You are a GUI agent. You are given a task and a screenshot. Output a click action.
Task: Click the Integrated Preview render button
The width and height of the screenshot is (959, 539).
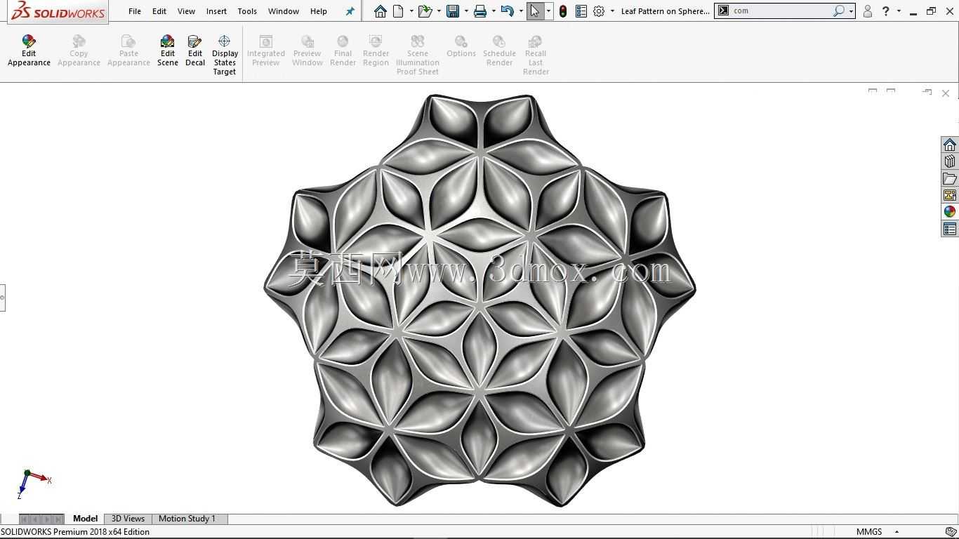coord(266,51)
